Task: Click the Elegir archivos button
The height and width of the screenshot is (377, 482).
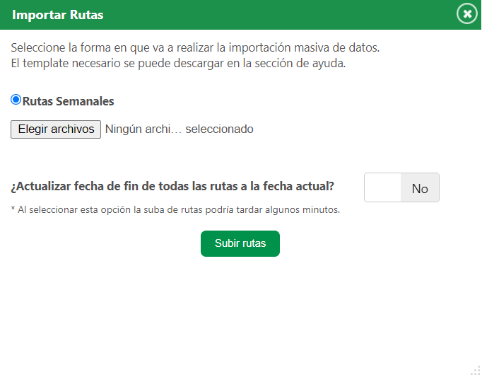Action: click(x=56, y=129)
